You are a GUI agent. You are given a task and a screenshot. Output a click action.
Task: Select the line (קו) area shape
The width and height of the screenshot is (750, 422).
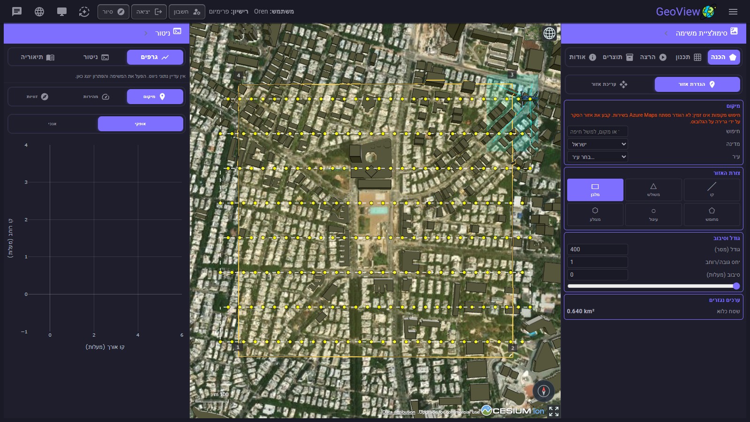[712, 189]
